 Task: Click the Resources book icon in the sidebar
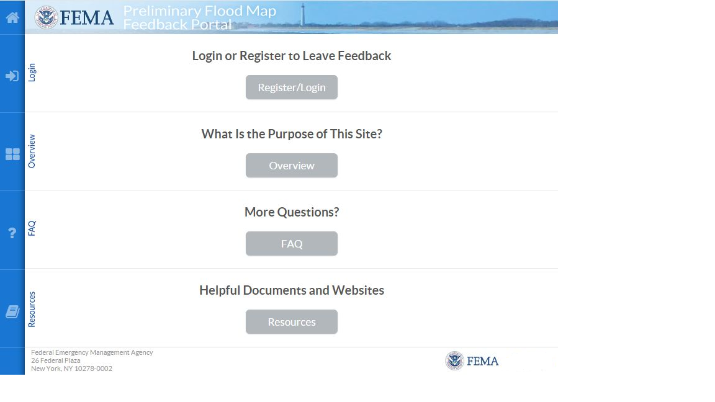click(12, 311)
